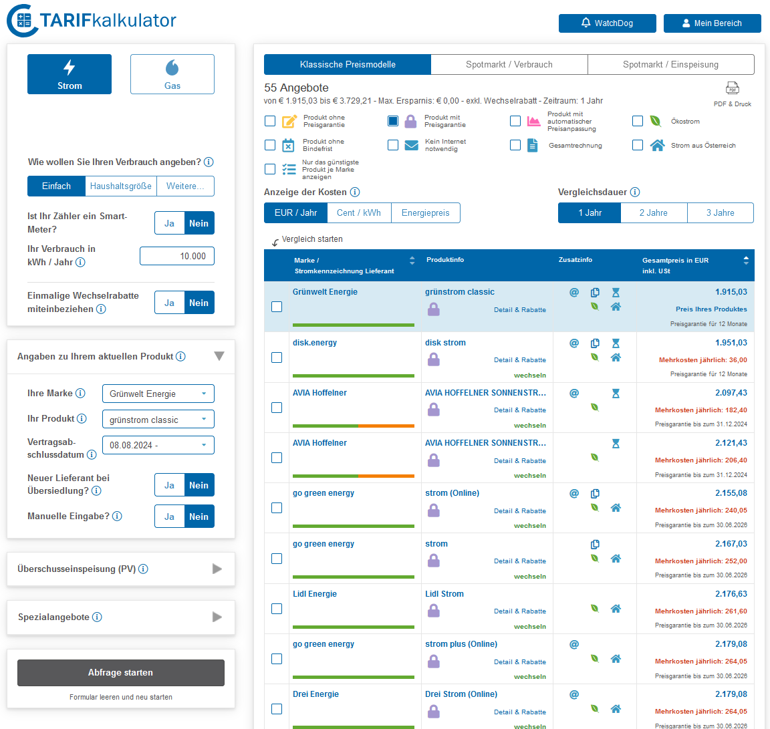Click info icon beside Vertragsabschlussdatum
The height and width of the screenshot is (729, 770).
point(92,454)
